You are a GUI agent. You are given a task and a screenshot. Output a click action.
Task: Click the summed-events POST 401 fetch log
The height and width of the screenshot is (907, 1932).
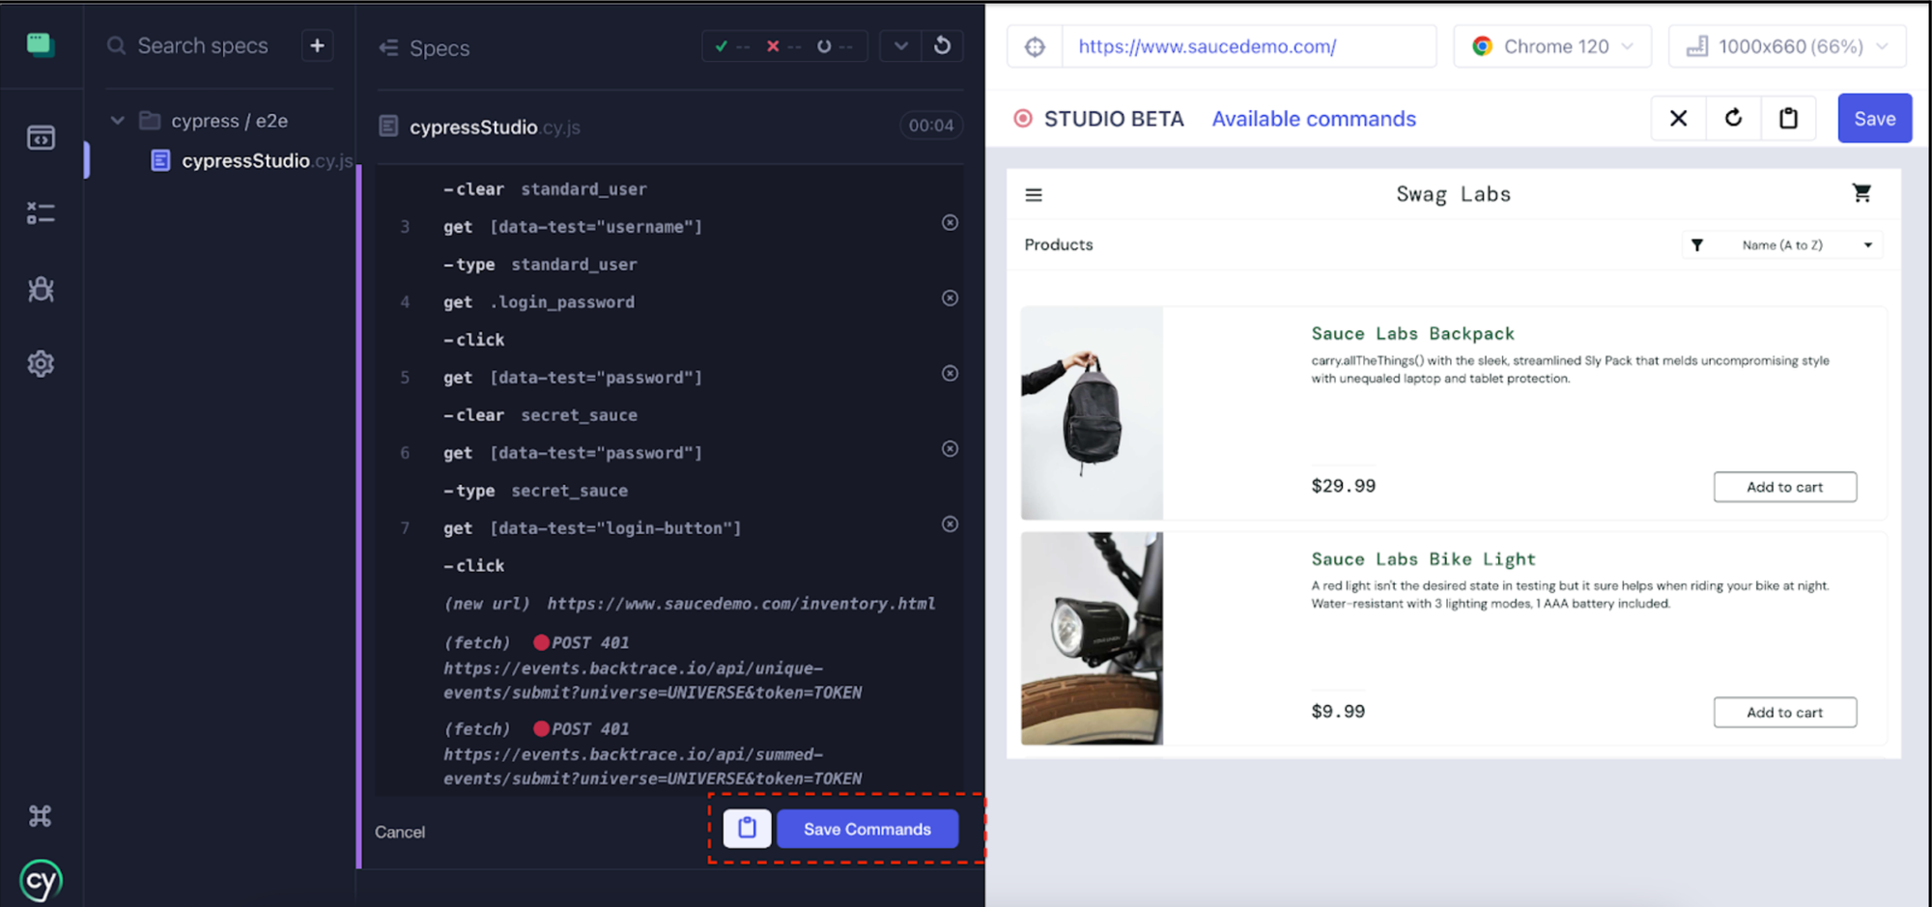click(x=653, y=753)
